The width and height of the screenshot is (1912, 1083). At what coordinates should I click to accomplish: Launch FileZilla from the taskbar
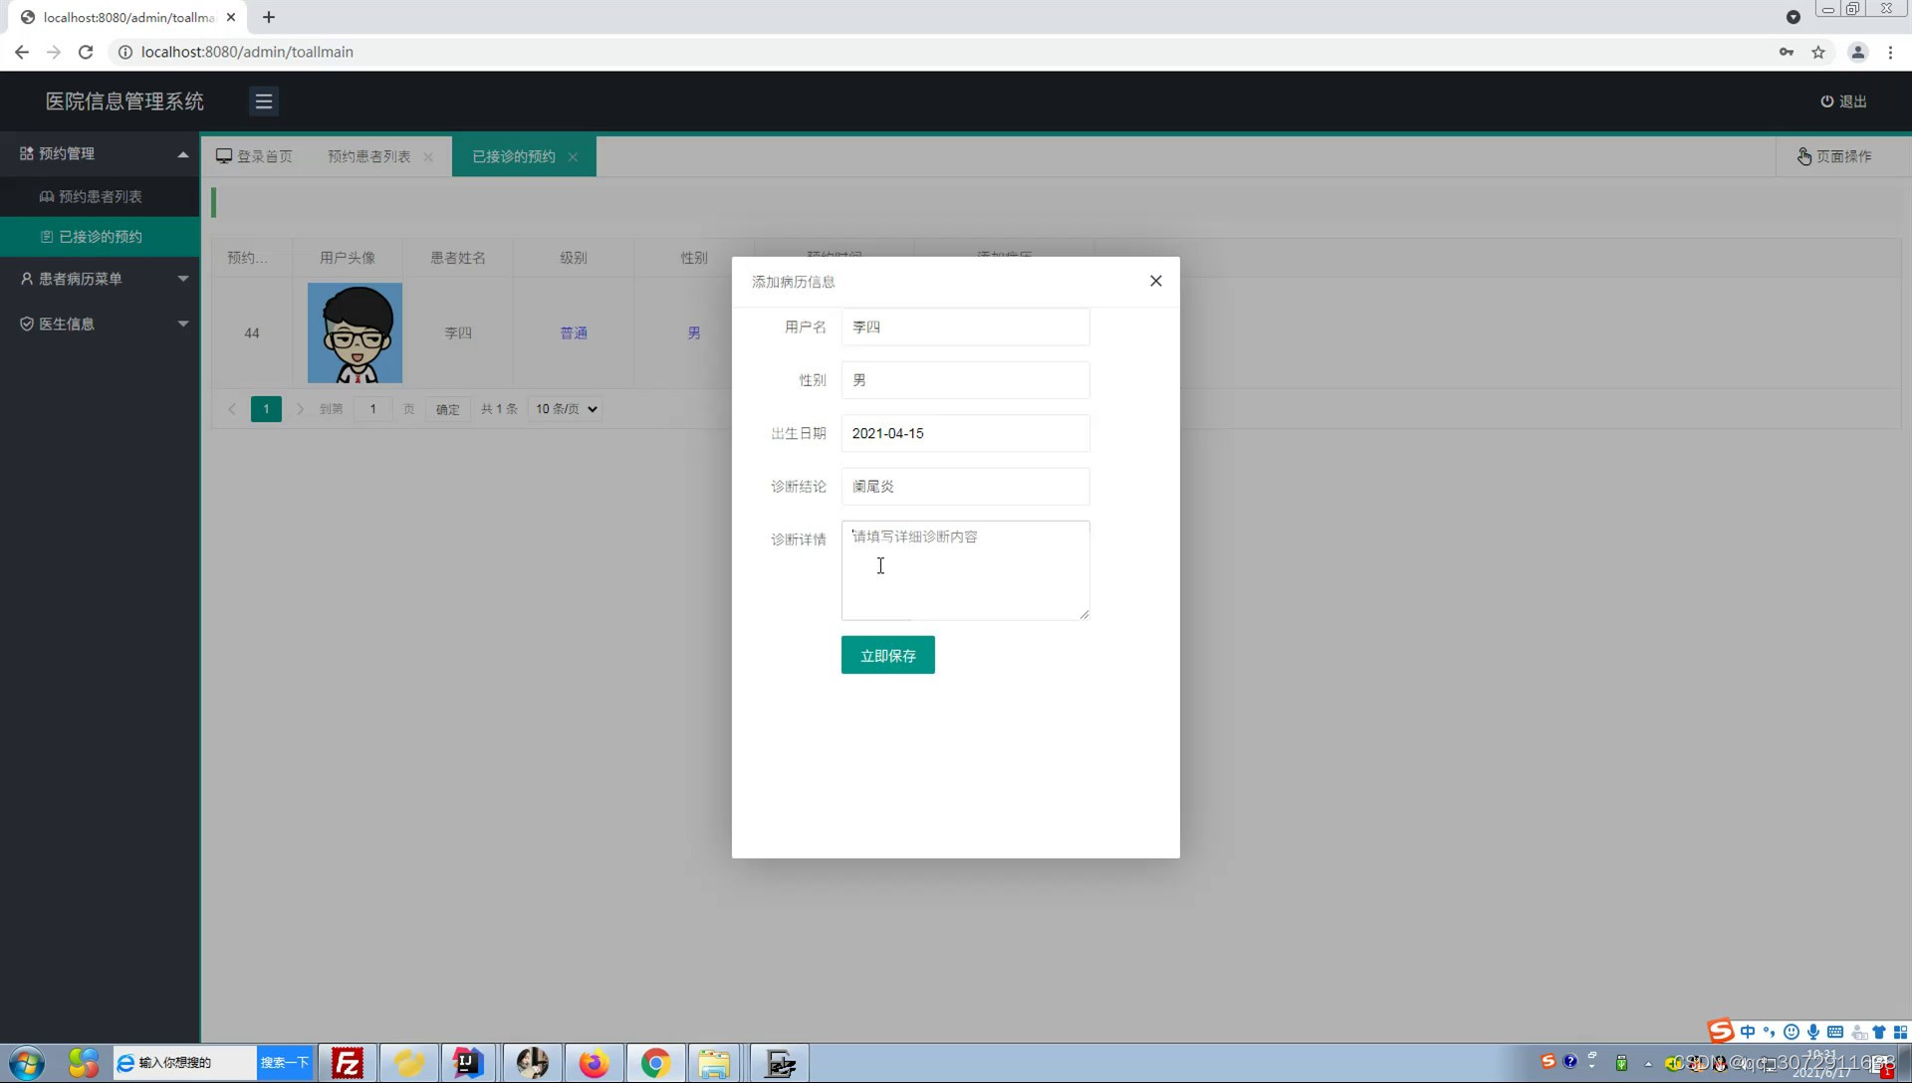(348, 1063)
